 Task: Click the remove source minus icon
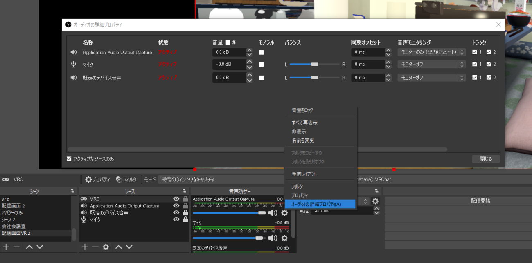pos(95,247)
